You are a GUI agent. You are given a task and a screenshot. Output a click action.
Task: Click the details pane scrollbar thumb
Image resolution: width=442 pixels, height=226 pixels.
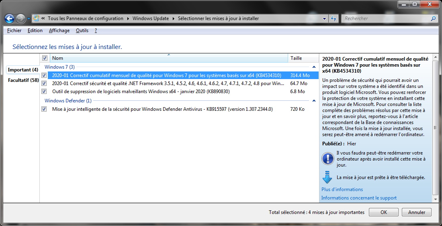(x=435, y=127)
